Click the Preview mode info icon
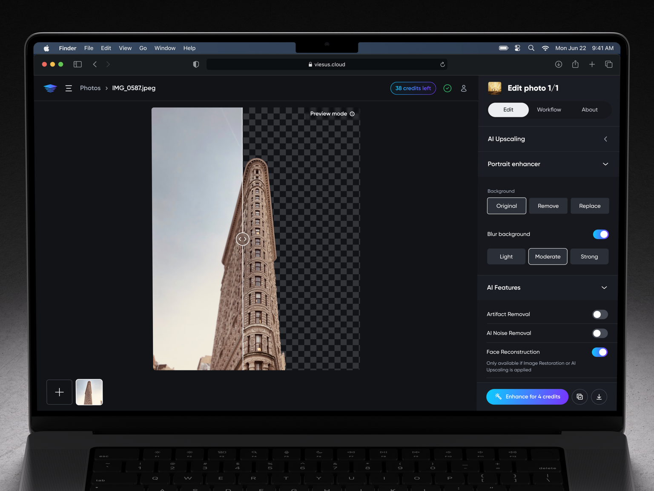 [x=352, y=114]
